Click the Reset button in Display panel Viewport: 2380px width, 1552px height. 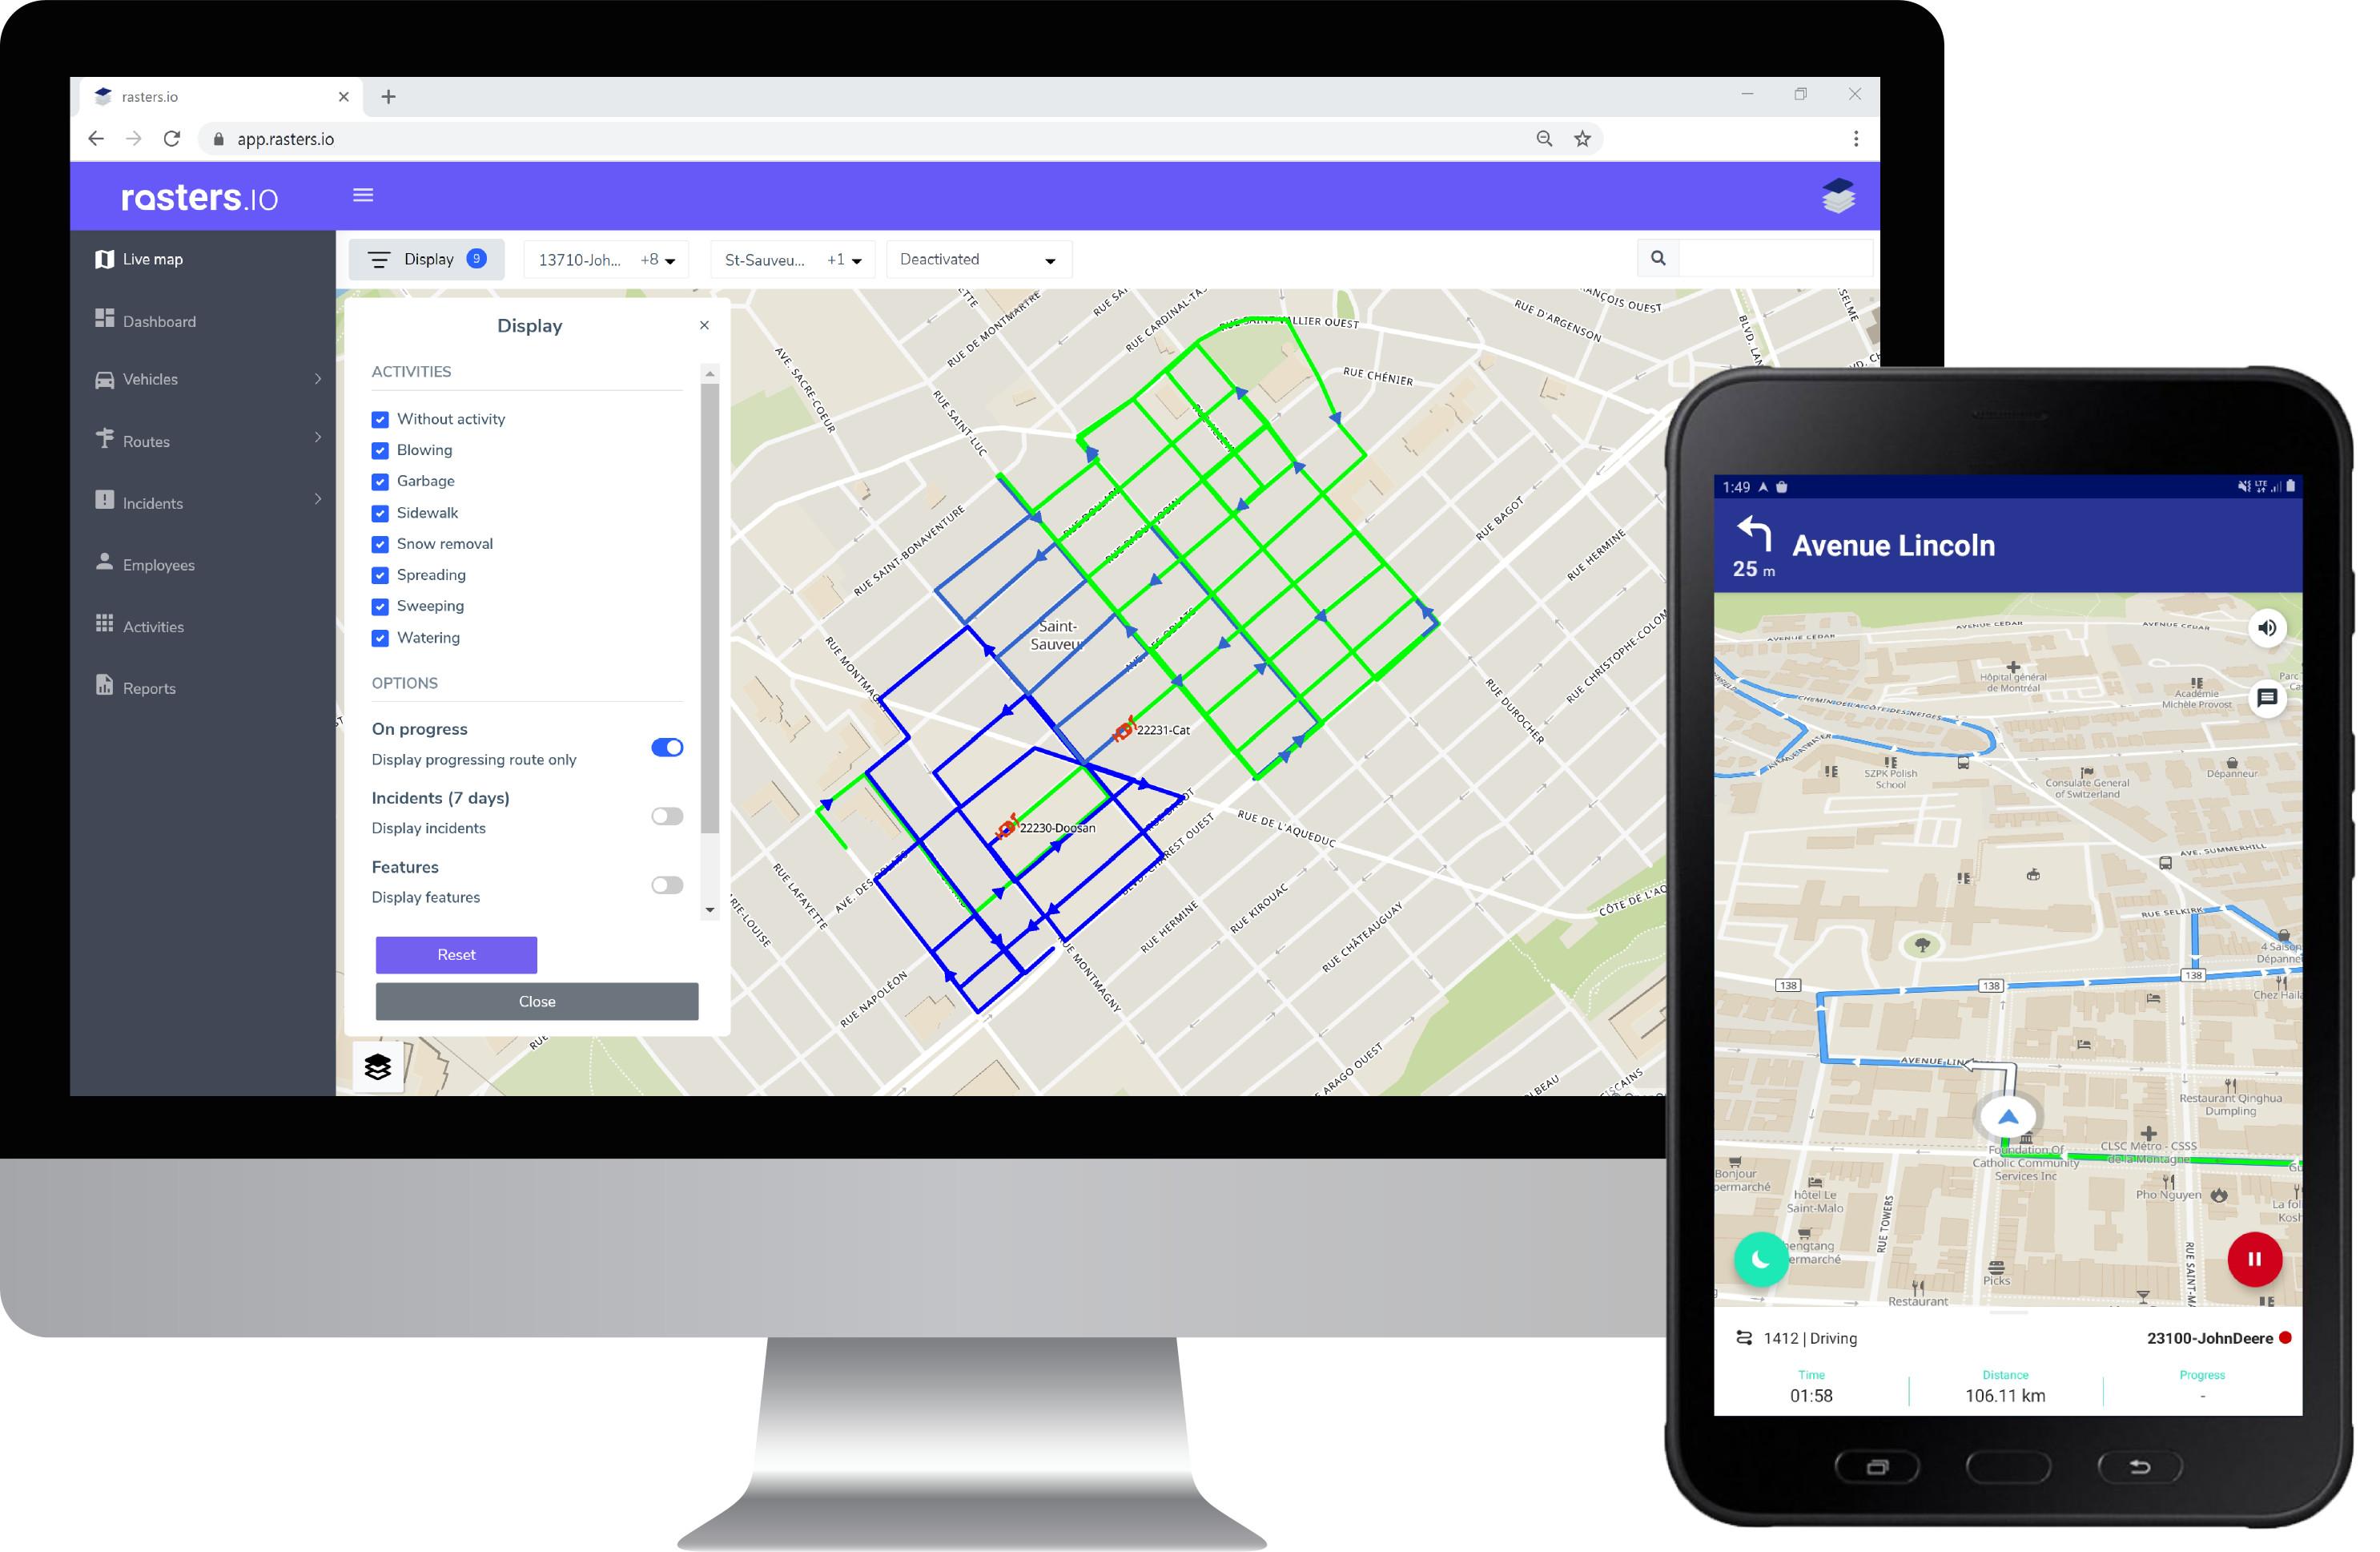(456, 953)
